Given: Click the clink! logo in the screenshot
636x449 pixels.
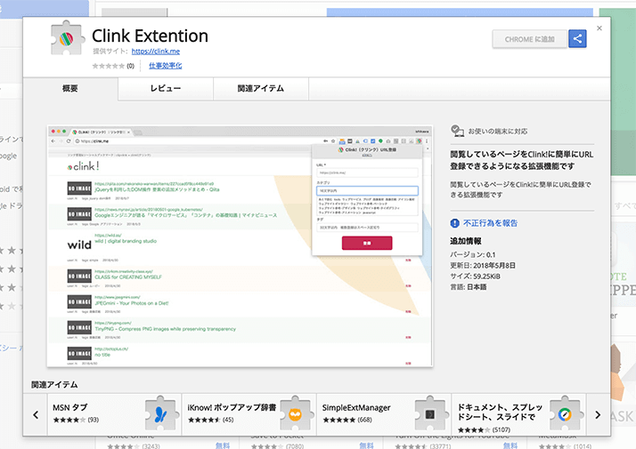Looking at the screenshot, I should [x=83, y=166].
